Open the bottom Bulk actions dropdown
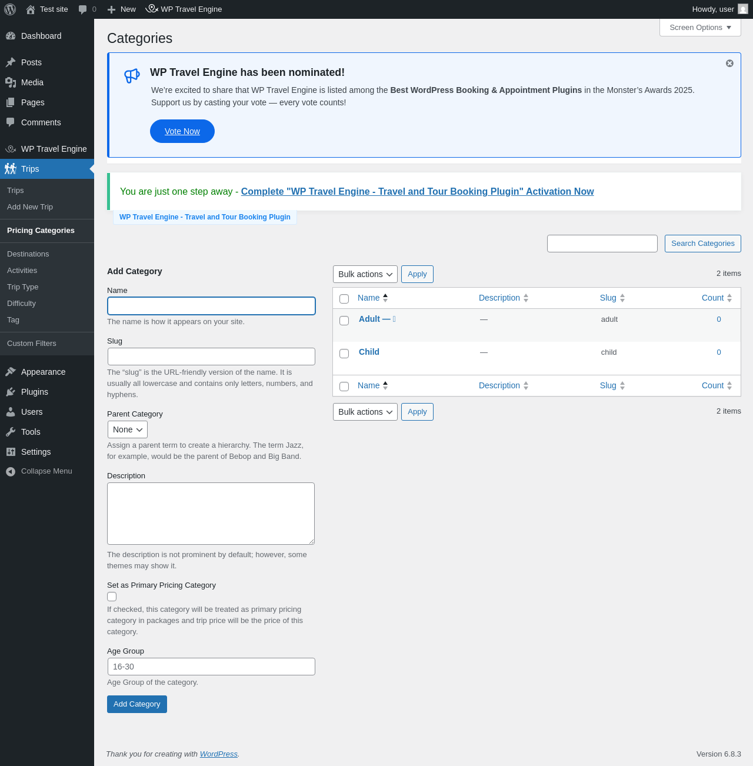Viewport: 753px width, 766px height. tap(365, 412)
